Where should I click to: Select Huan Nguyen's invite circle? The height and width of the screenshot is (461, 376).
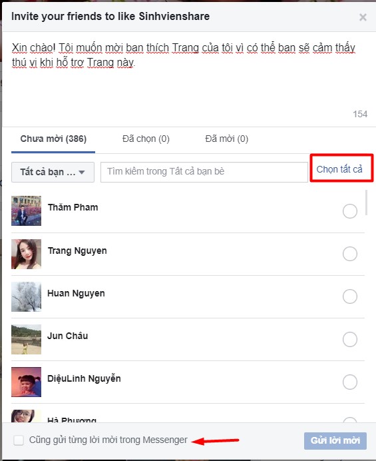[x=350, y=296]
